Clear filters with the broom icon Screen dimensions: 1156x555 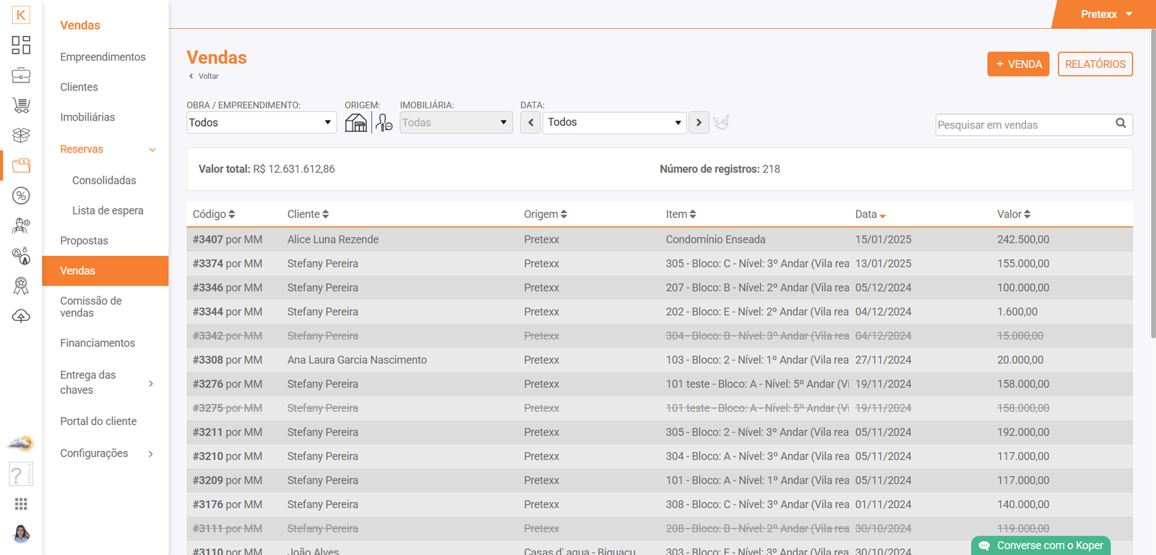721,122
